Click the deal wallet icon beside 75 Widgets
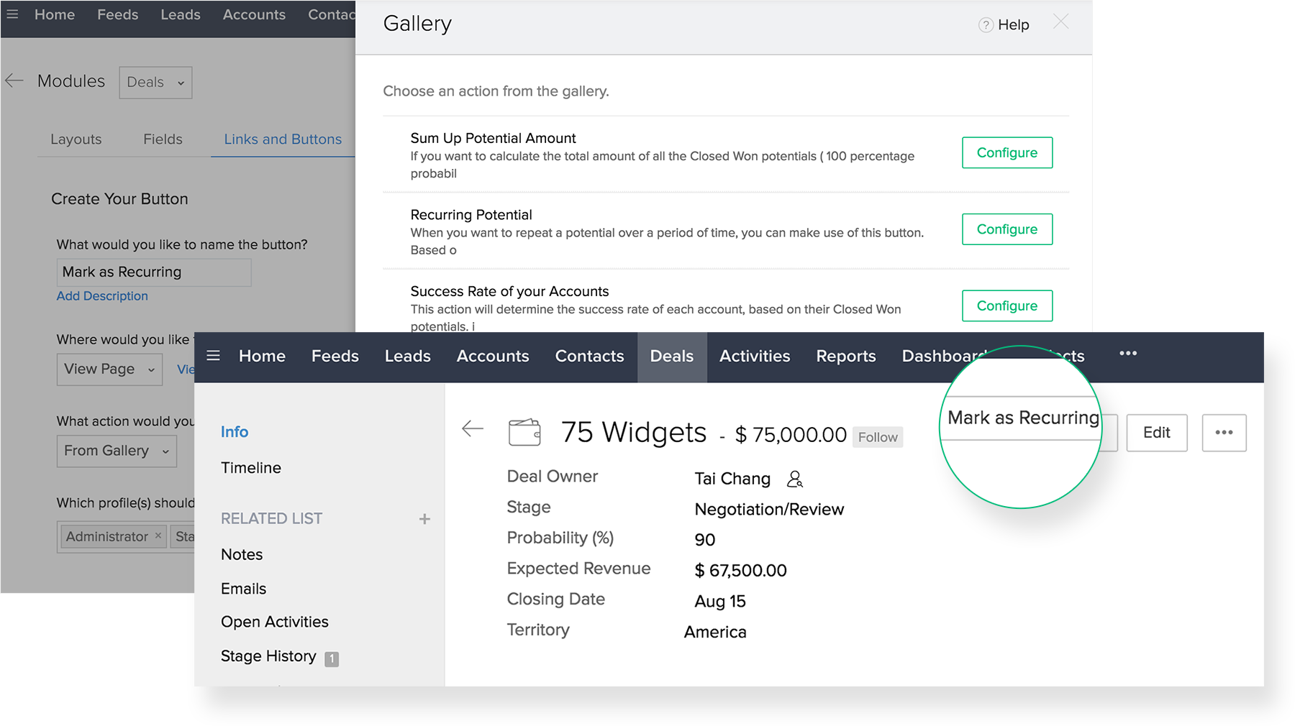Viewport: 1295px width, 726px height. (524, 432)
